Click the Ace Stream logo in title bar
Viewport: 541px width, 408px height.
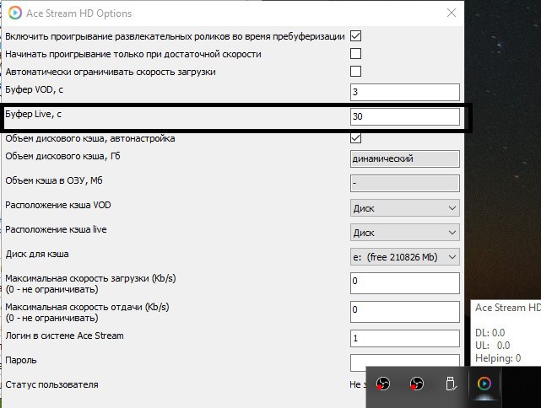coord(15,13)
